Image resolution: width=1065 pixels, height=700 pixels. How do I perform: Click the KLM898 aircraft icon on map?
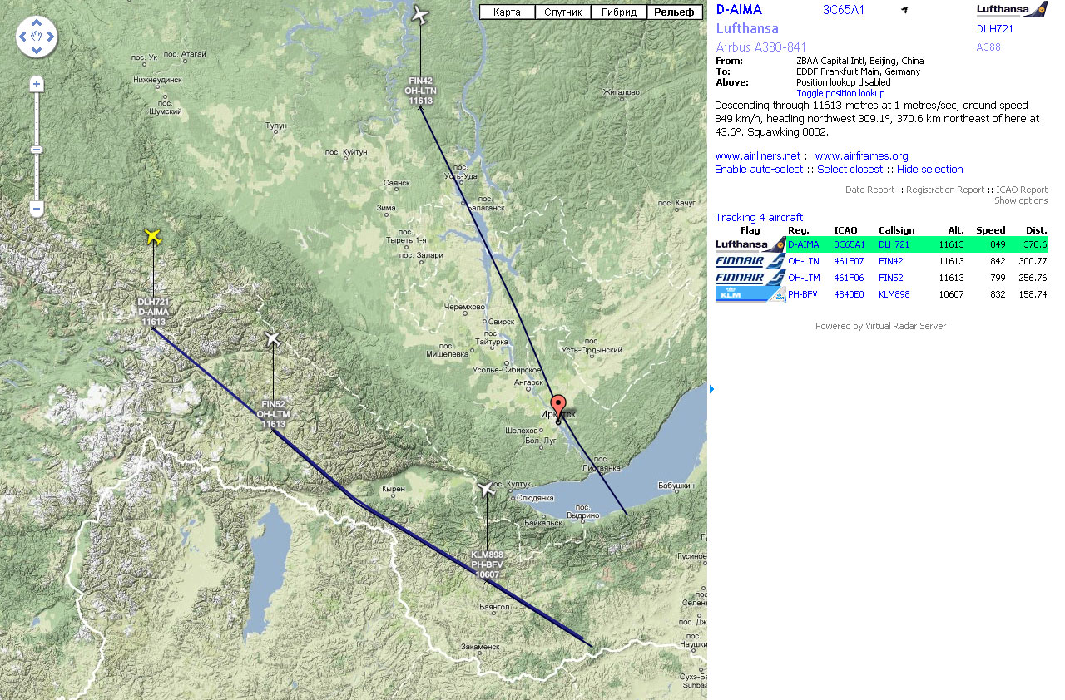coord(488,489)
